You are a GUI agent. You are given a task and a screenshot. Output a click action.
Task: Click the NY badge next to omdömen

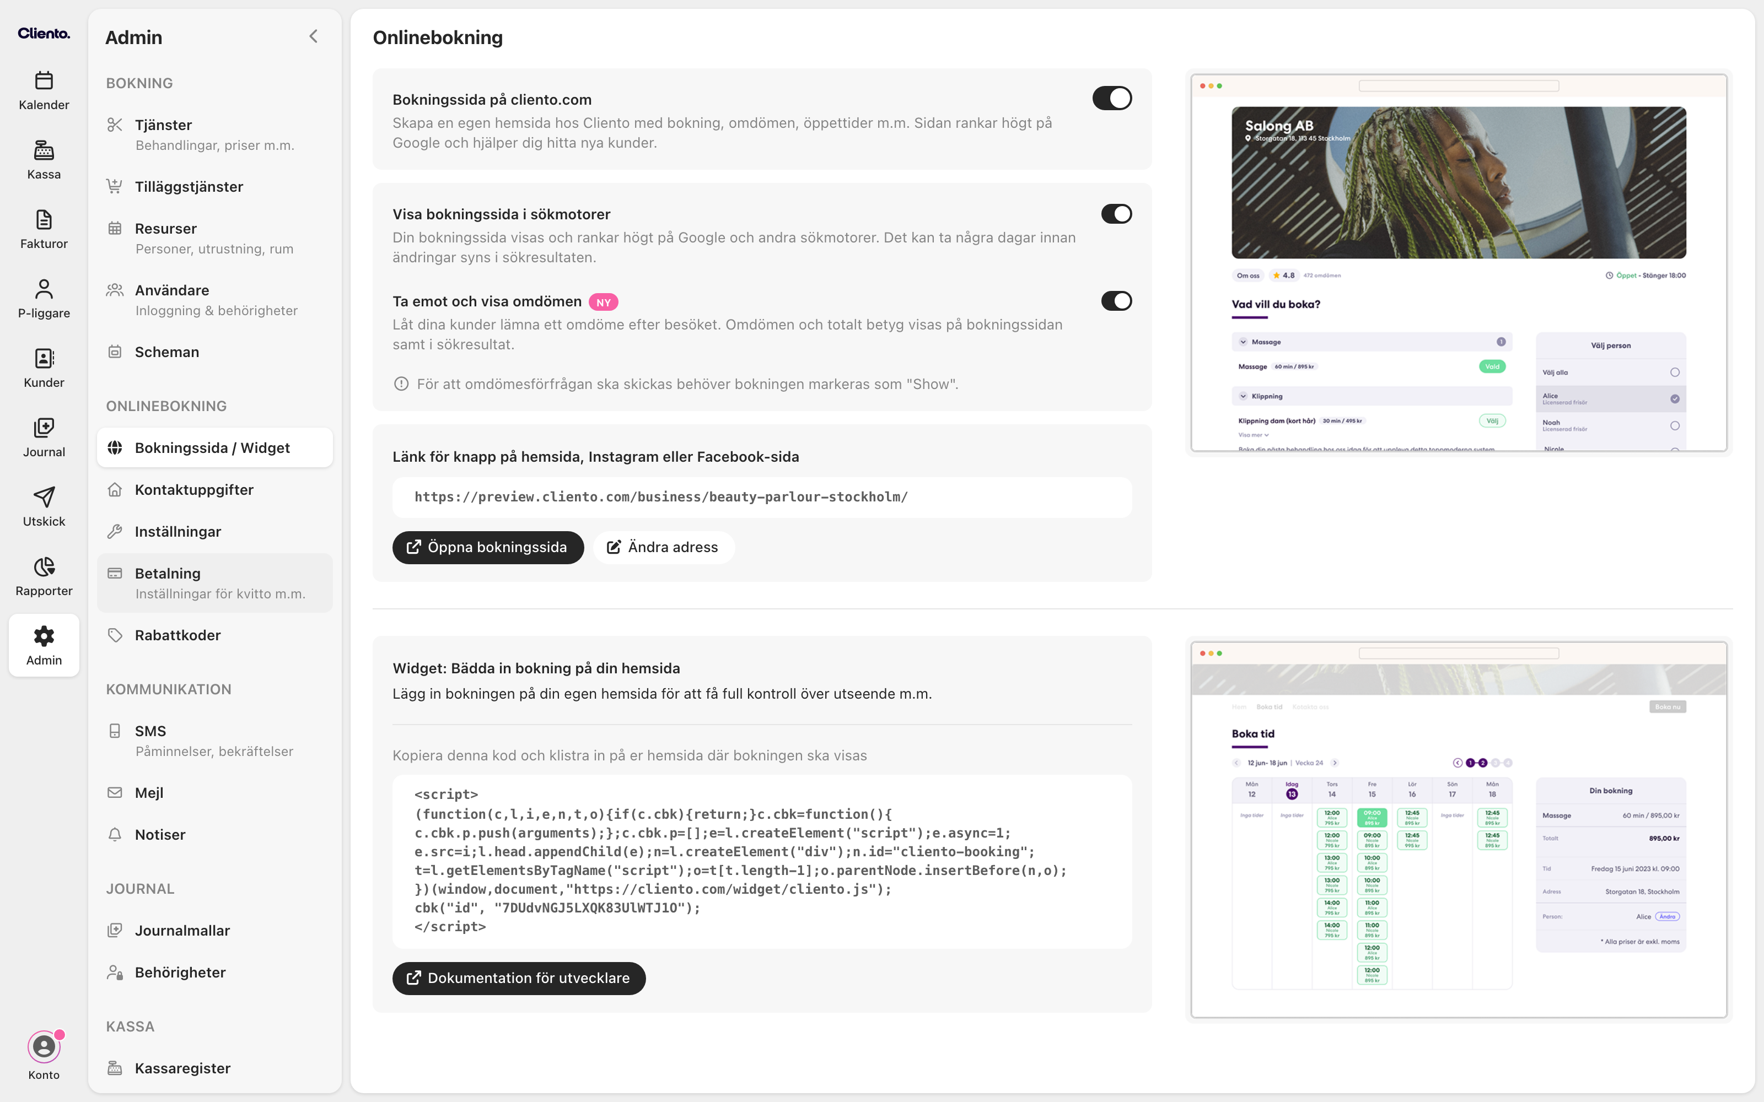click(604, 302)
